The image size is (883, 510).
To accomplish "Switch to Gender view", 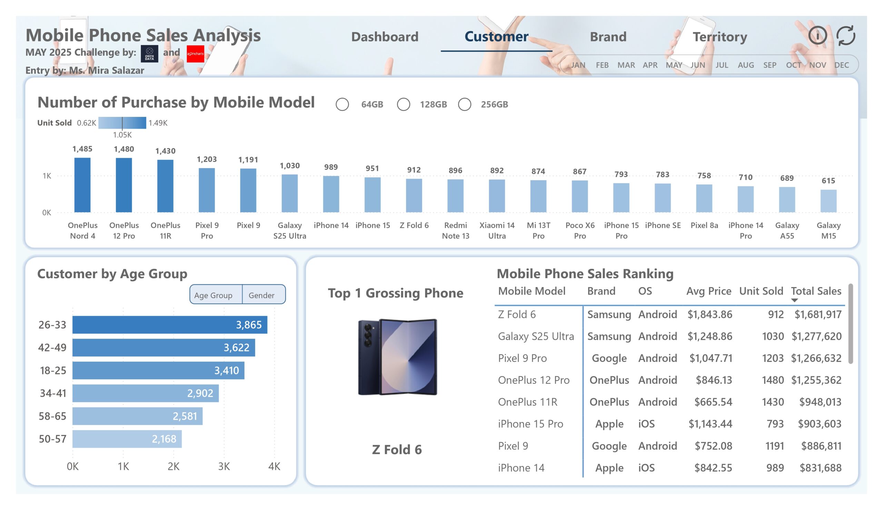I will pyautogui.click(x=264, y=294).
